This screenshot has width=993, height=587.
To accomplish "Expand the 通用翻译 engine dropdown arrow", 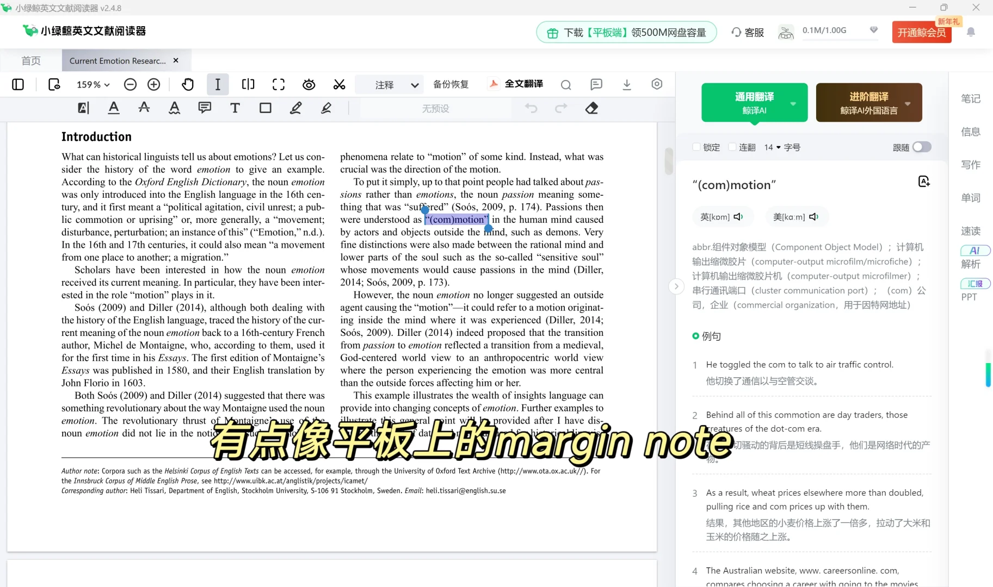I will pos(793,103).
